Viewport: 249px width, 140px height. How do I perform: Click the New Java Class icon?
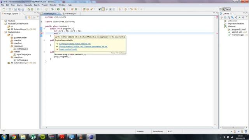tap(76, 9)
